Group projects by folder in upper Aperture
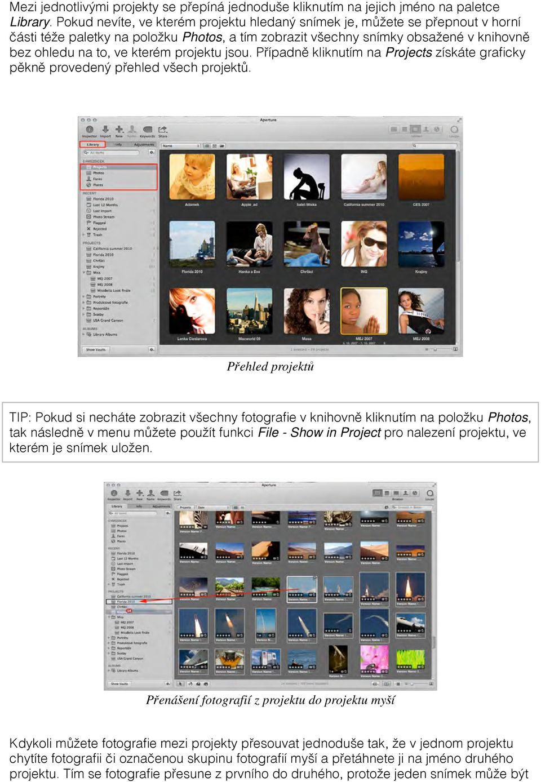 [221, 146]
